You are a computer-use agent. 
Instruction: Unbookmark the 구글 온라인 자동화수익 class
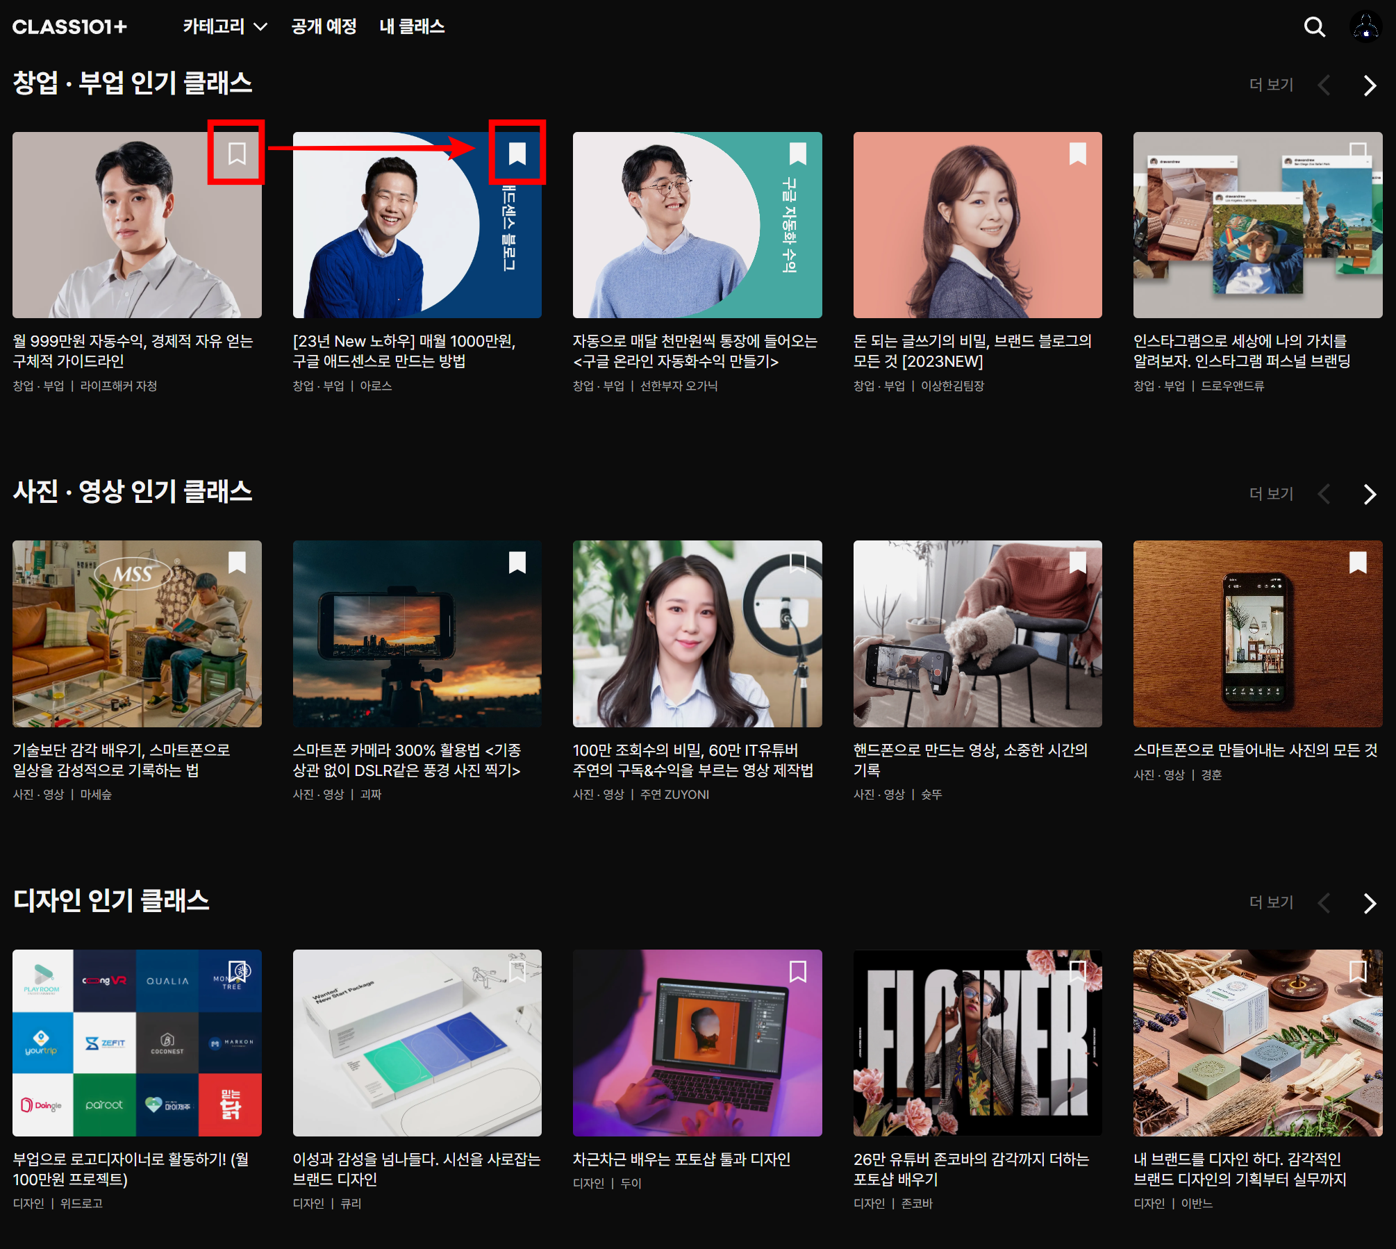tap(797, 153)
